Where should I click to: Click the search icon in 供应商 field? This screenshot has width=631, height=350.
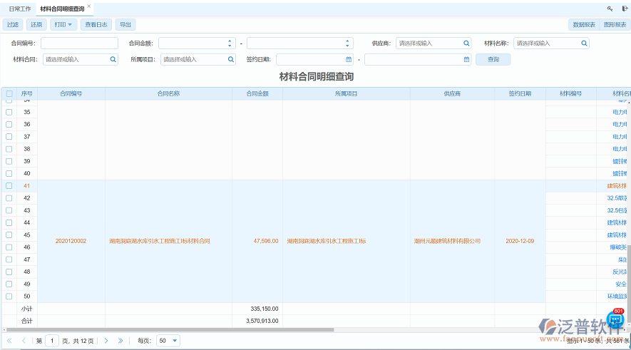tap(466, 43)
